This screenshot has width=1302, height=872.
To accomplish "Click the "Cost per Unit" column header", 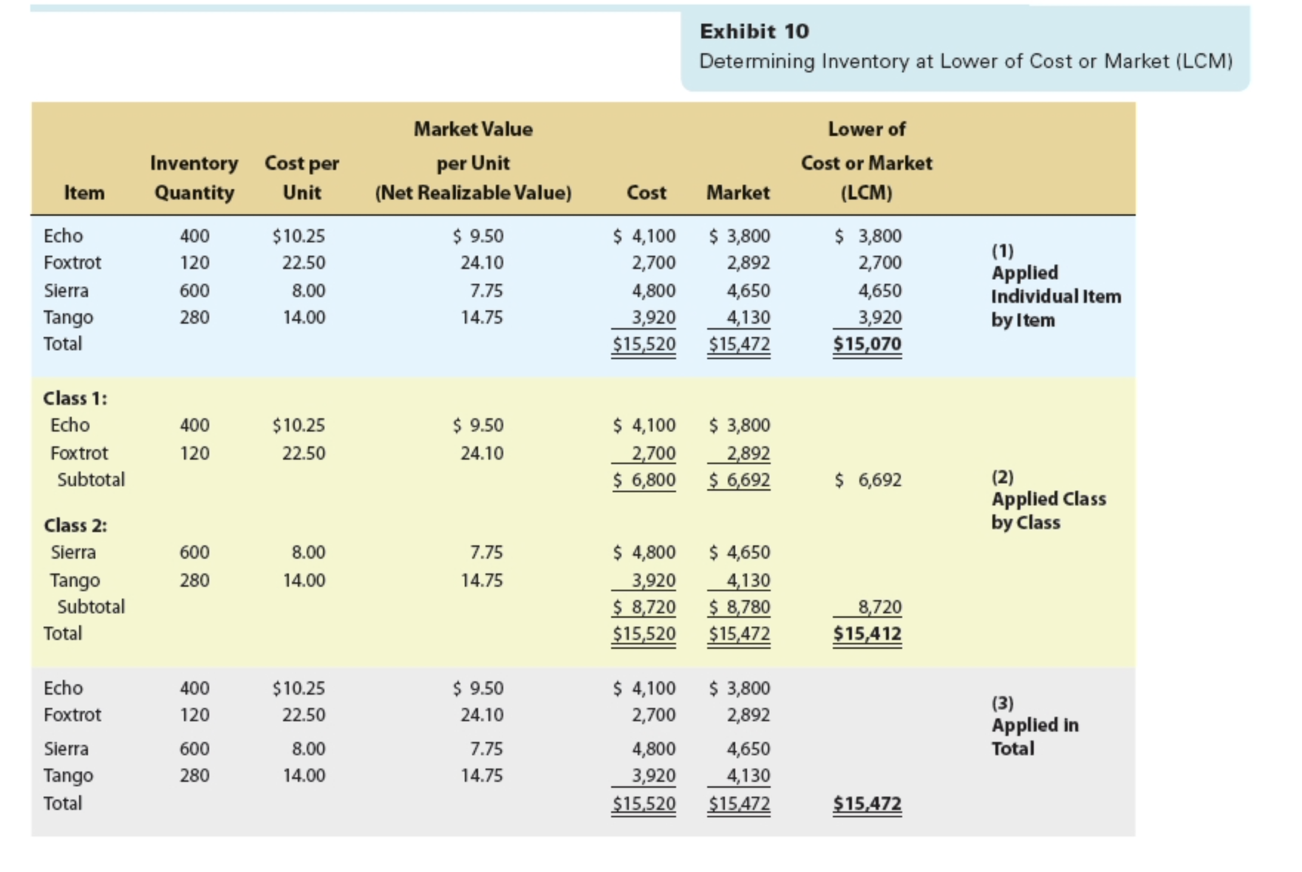I will tap(301, 177).
